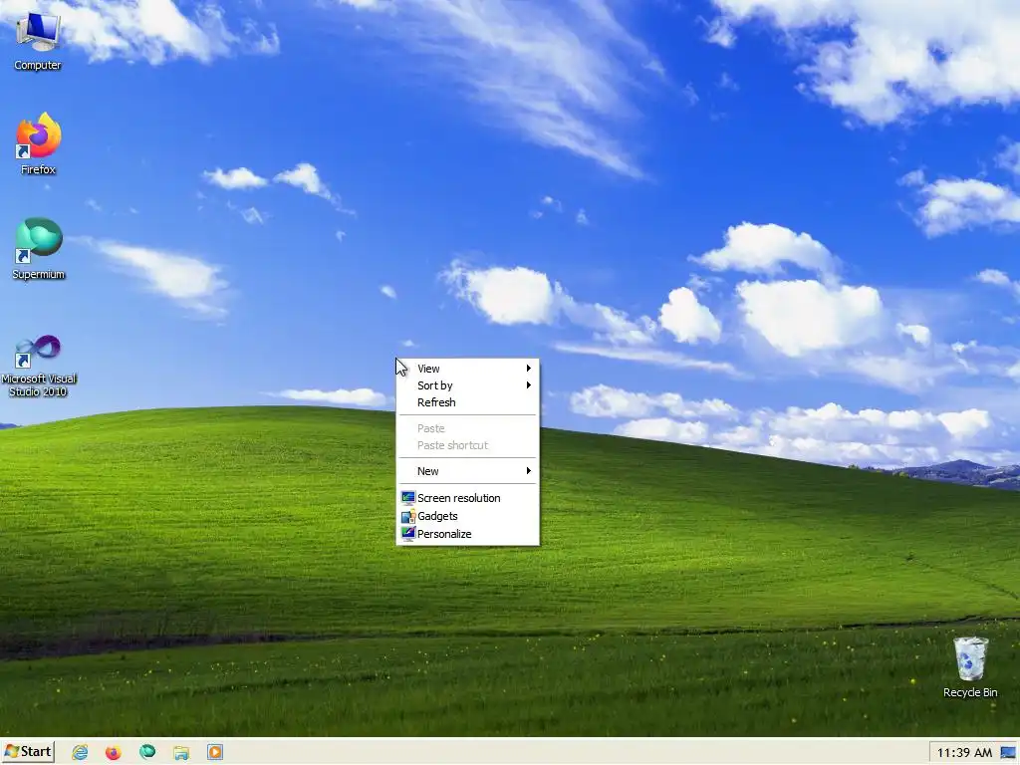This screenshot has width=1020, height=765.
Task: Choose Refresh from the context menu
Action: click(468, 402)
